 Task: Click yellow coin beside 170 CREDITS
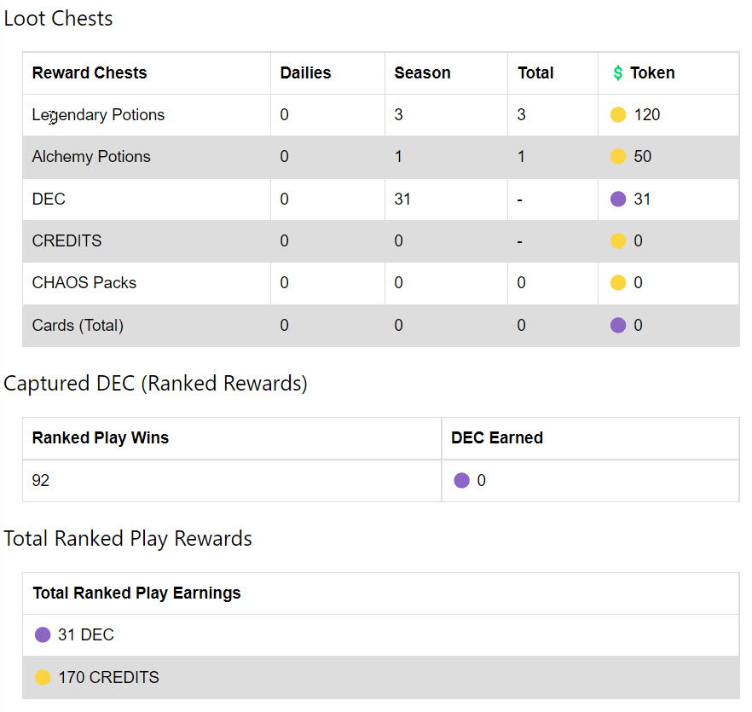click(43, 677)
